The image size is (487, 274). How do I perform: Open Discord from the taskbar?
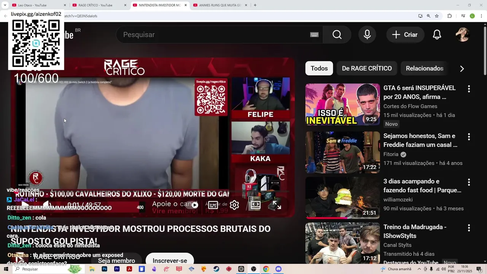278,269
